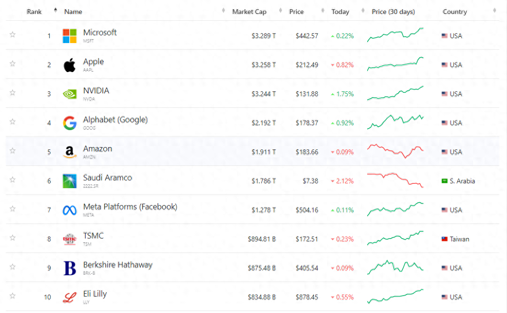Sort by Market Cap column header

point(249,12)
